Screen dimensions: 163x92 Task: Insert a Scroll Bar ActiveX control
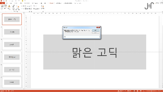[x=31, y=6]
